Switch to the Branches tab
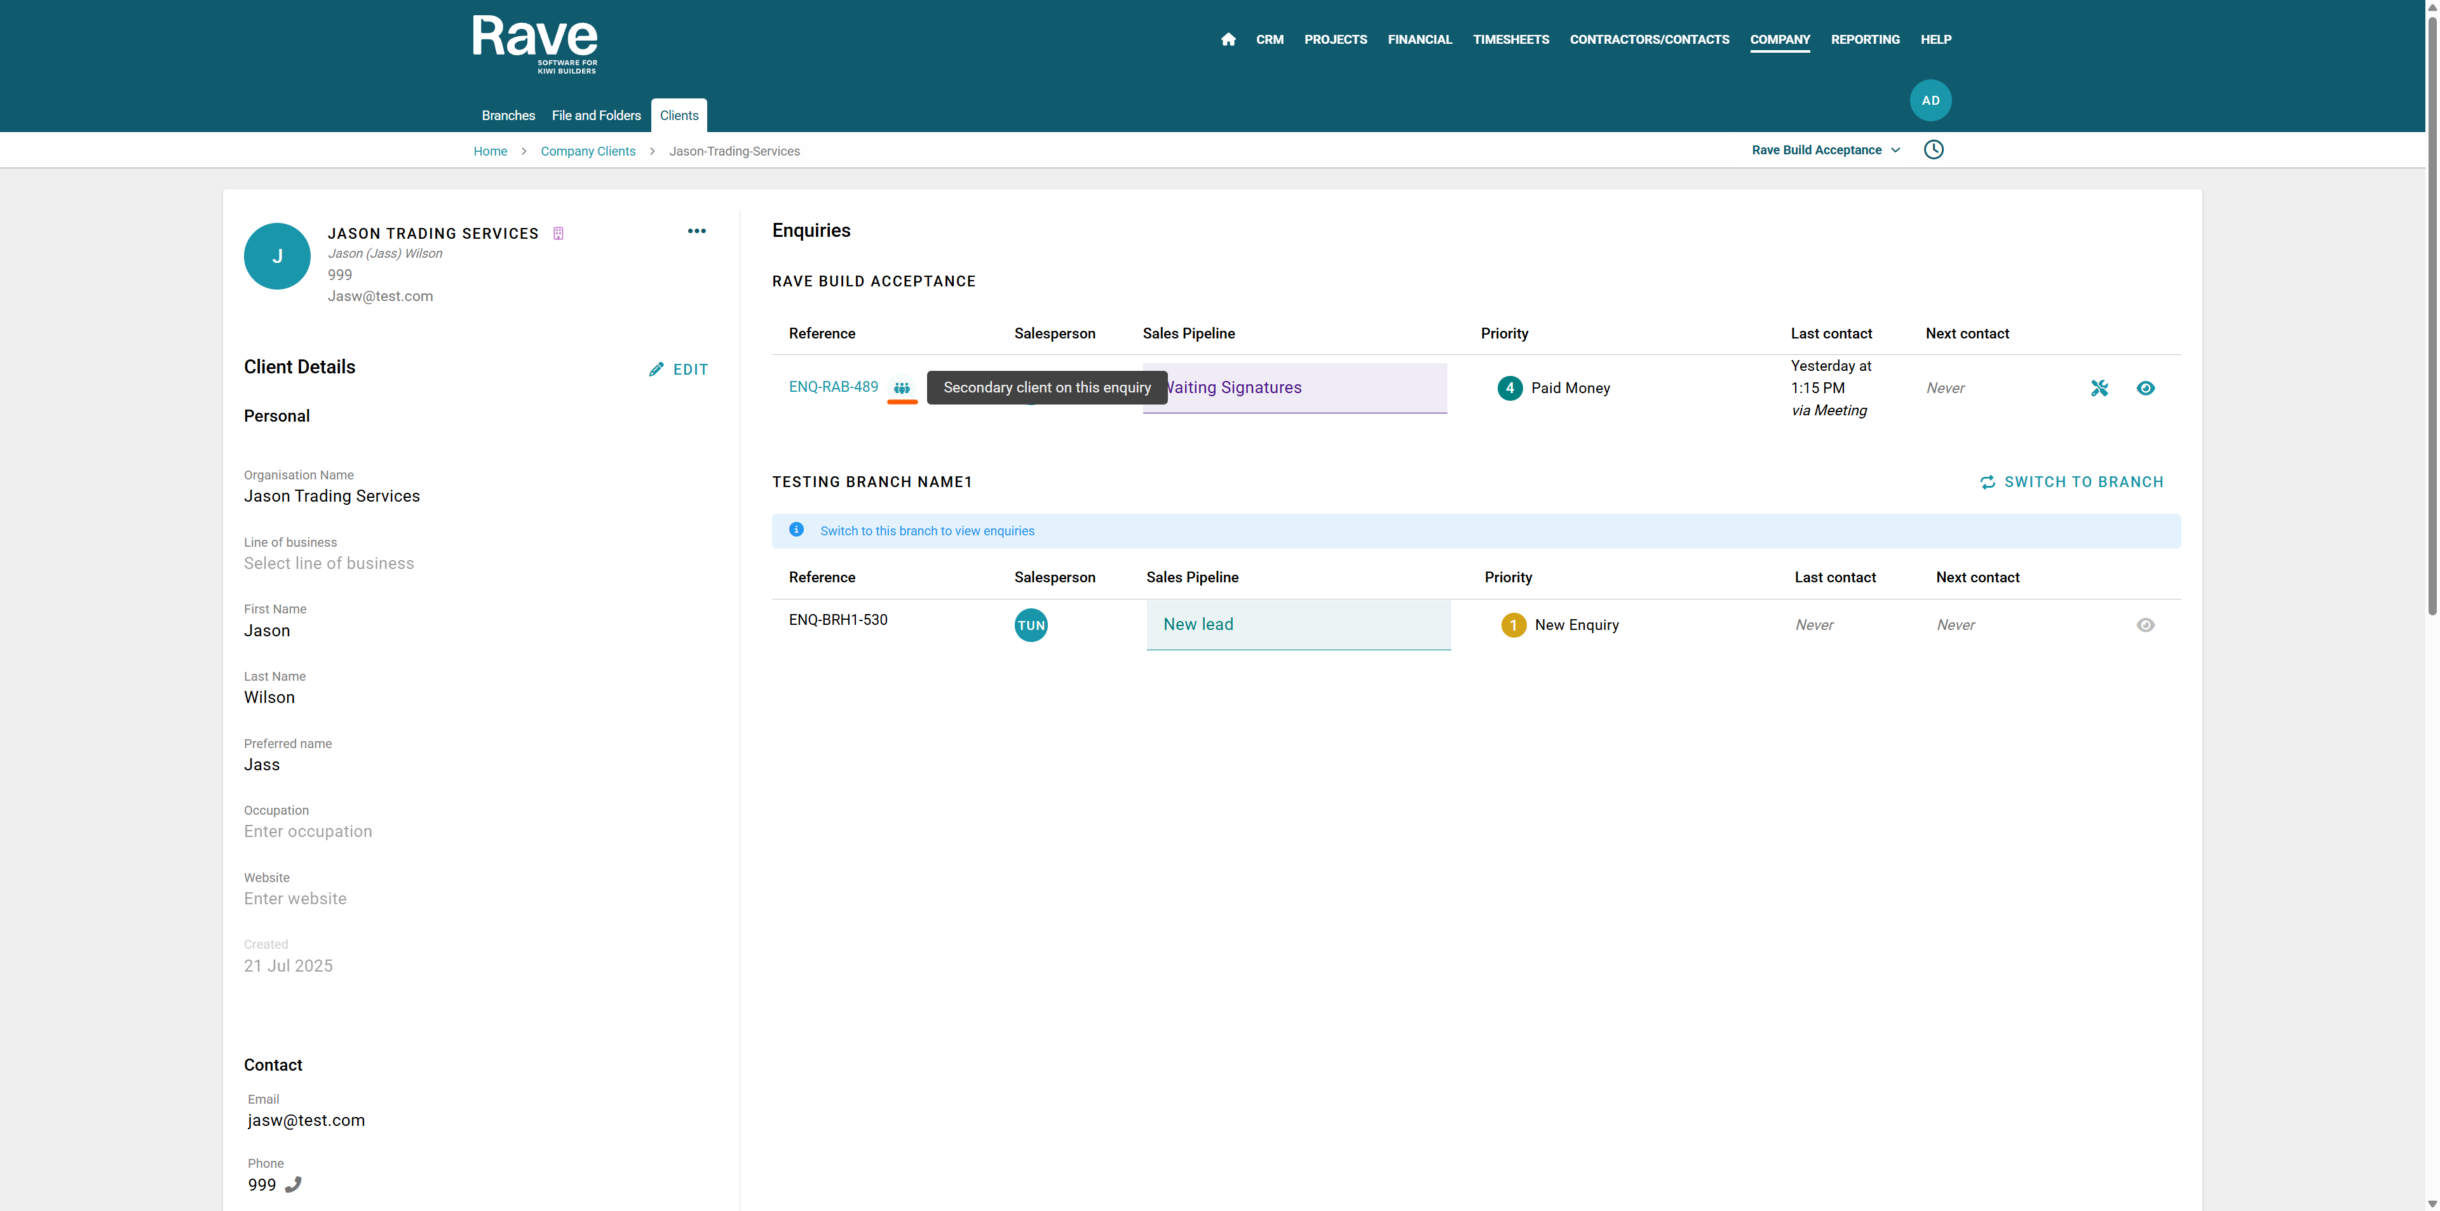The image size is (2440, 1211). tap(508, 116)
